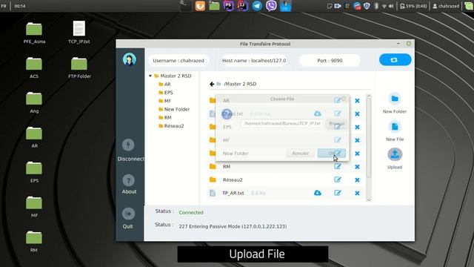Open the Ang desktop folder
This screenshot has height=267, width=474.
[x=34, y=103]
